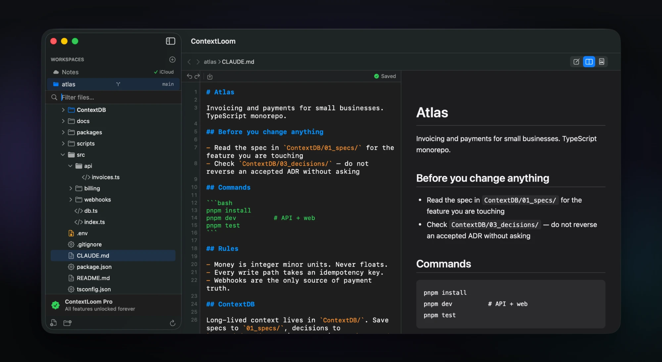This screenshot has width=662, height=362.
Task: Collapse the src folder
Action: pyautogui.click(x=63, y=155)
